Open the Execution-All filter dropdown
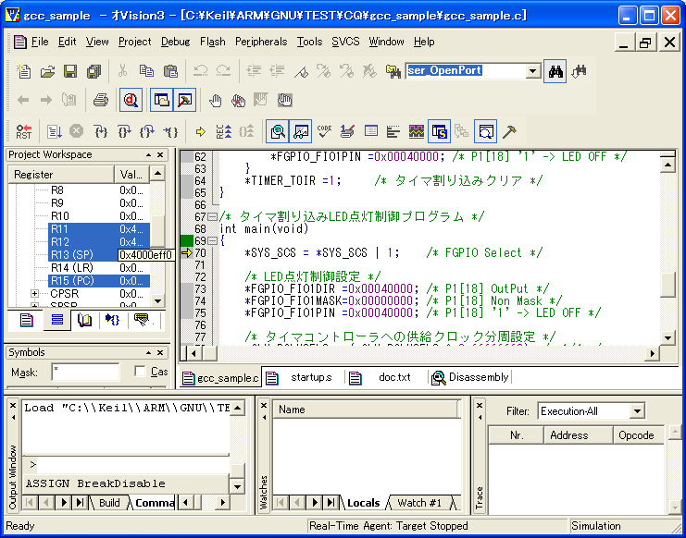Viewport: 686px width, 538px height. pos(637,411)
